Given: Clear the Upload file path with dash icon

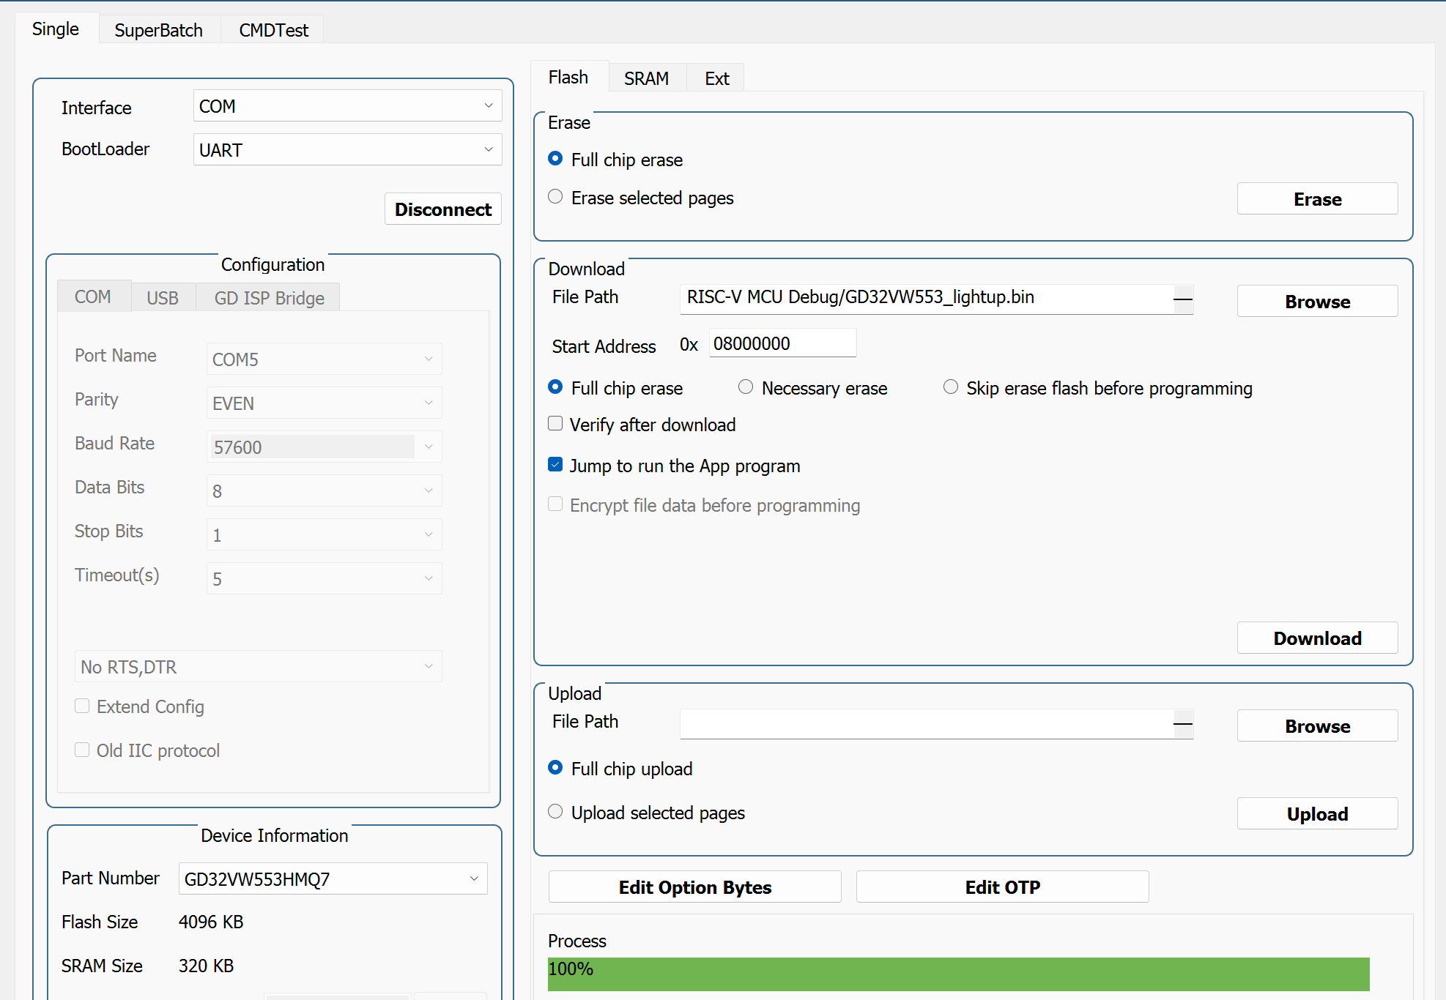Looking at the screenshot, I should (1182, 725).
